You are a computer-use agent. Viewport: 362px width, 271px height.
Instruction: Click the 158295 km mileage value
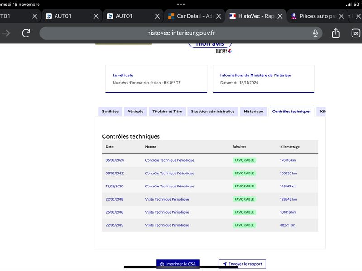(x=289, y=173)
